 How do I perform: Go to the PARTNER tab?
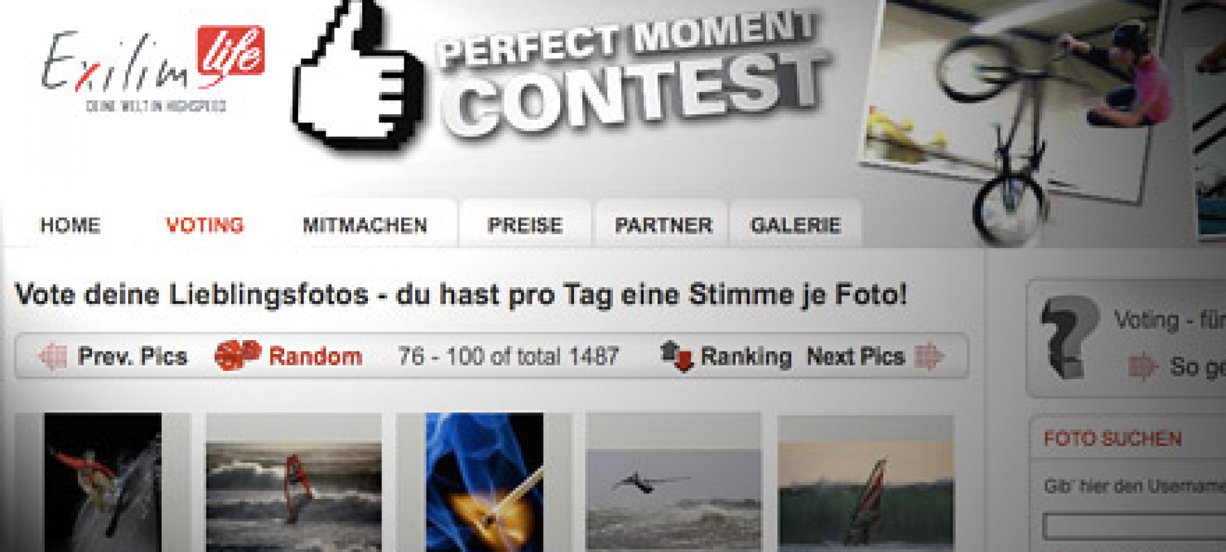click(663, 225)
